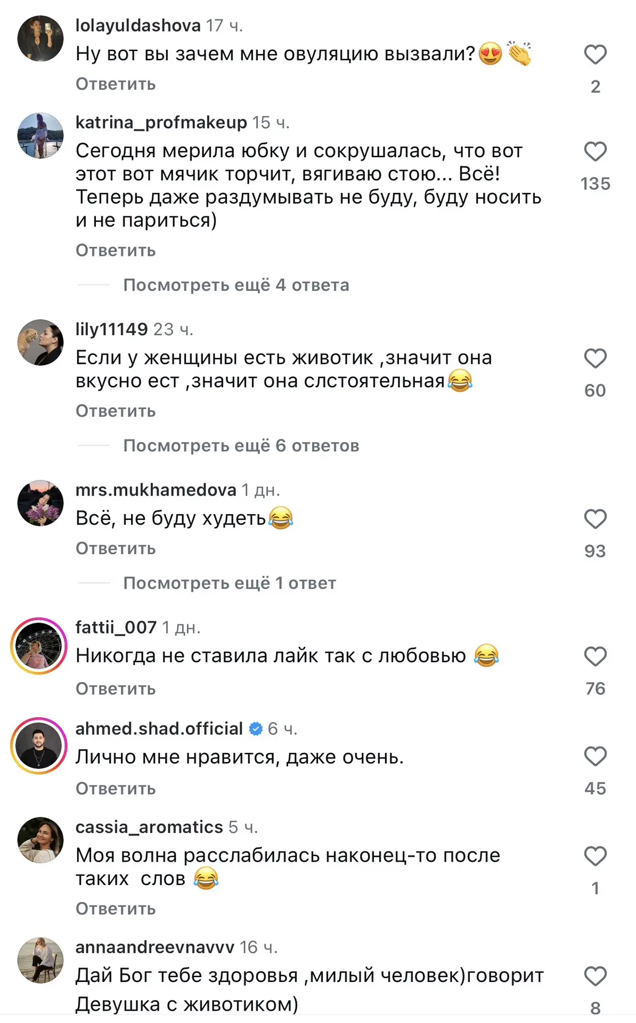The height and width of the screenshot is (1023, 636).
Task: Like the mrs.mukhamedova comment
Action: pyautogui.click(x=595, y=519)
